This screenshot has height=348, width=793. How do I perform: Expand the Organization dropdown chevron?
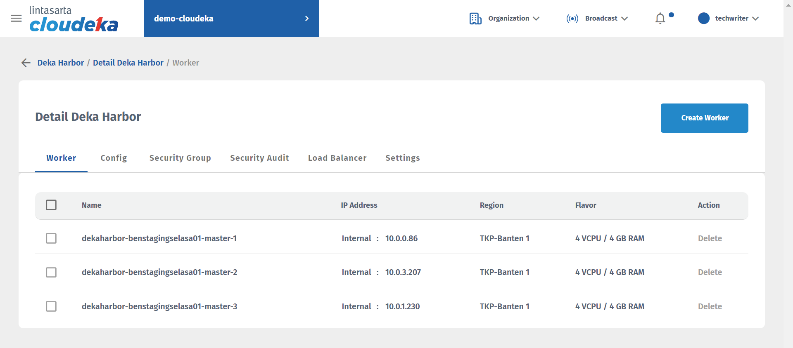tap(536, 19)
